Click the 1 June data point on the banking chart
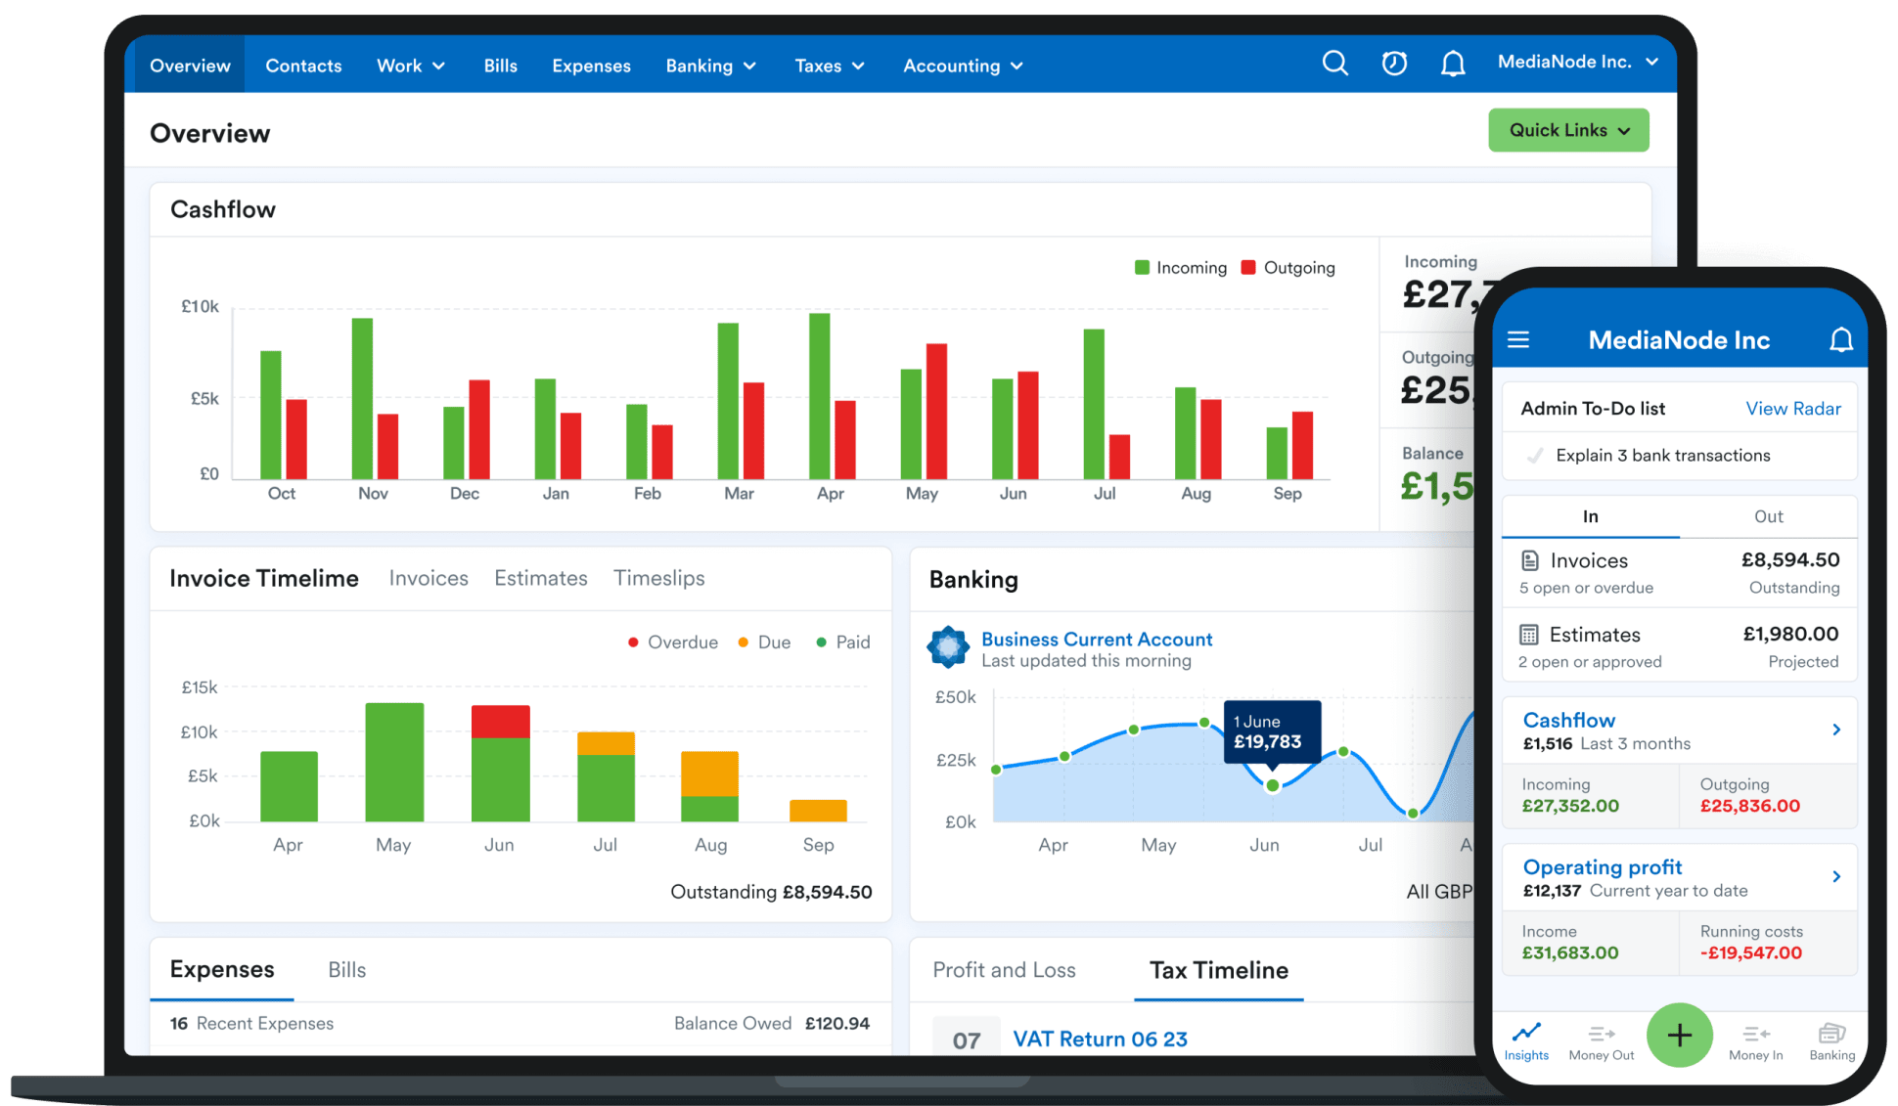This screenshot has height=1106, width=1898. click(x=1272, y=785)
